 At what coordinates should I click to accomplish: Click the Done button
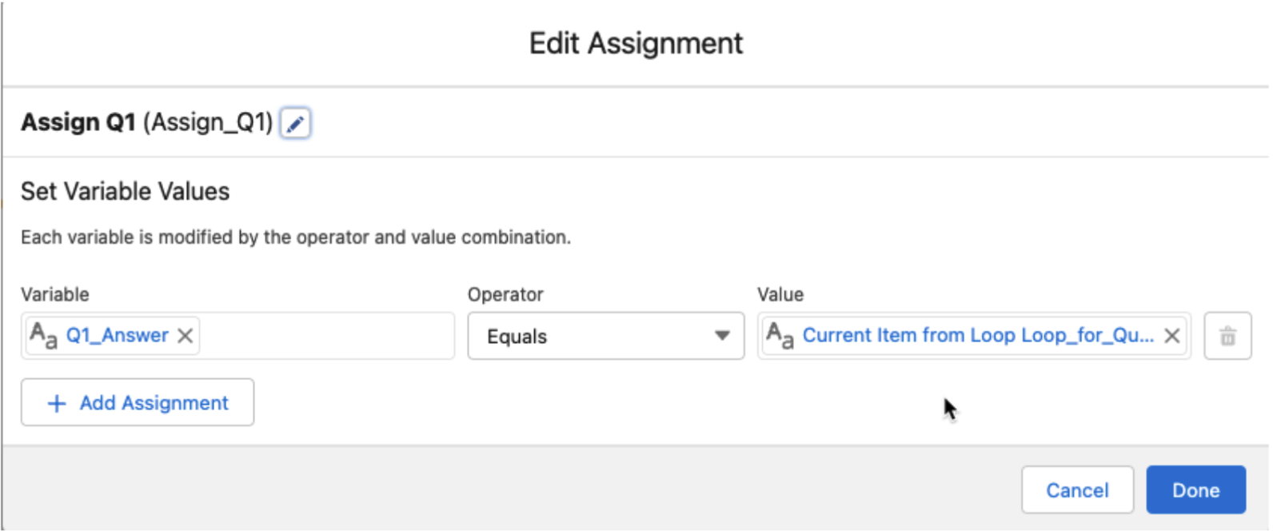coord(1195,489)
